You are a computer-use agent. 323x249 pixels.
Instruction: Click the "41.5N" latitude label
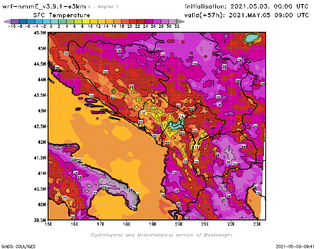40,158
